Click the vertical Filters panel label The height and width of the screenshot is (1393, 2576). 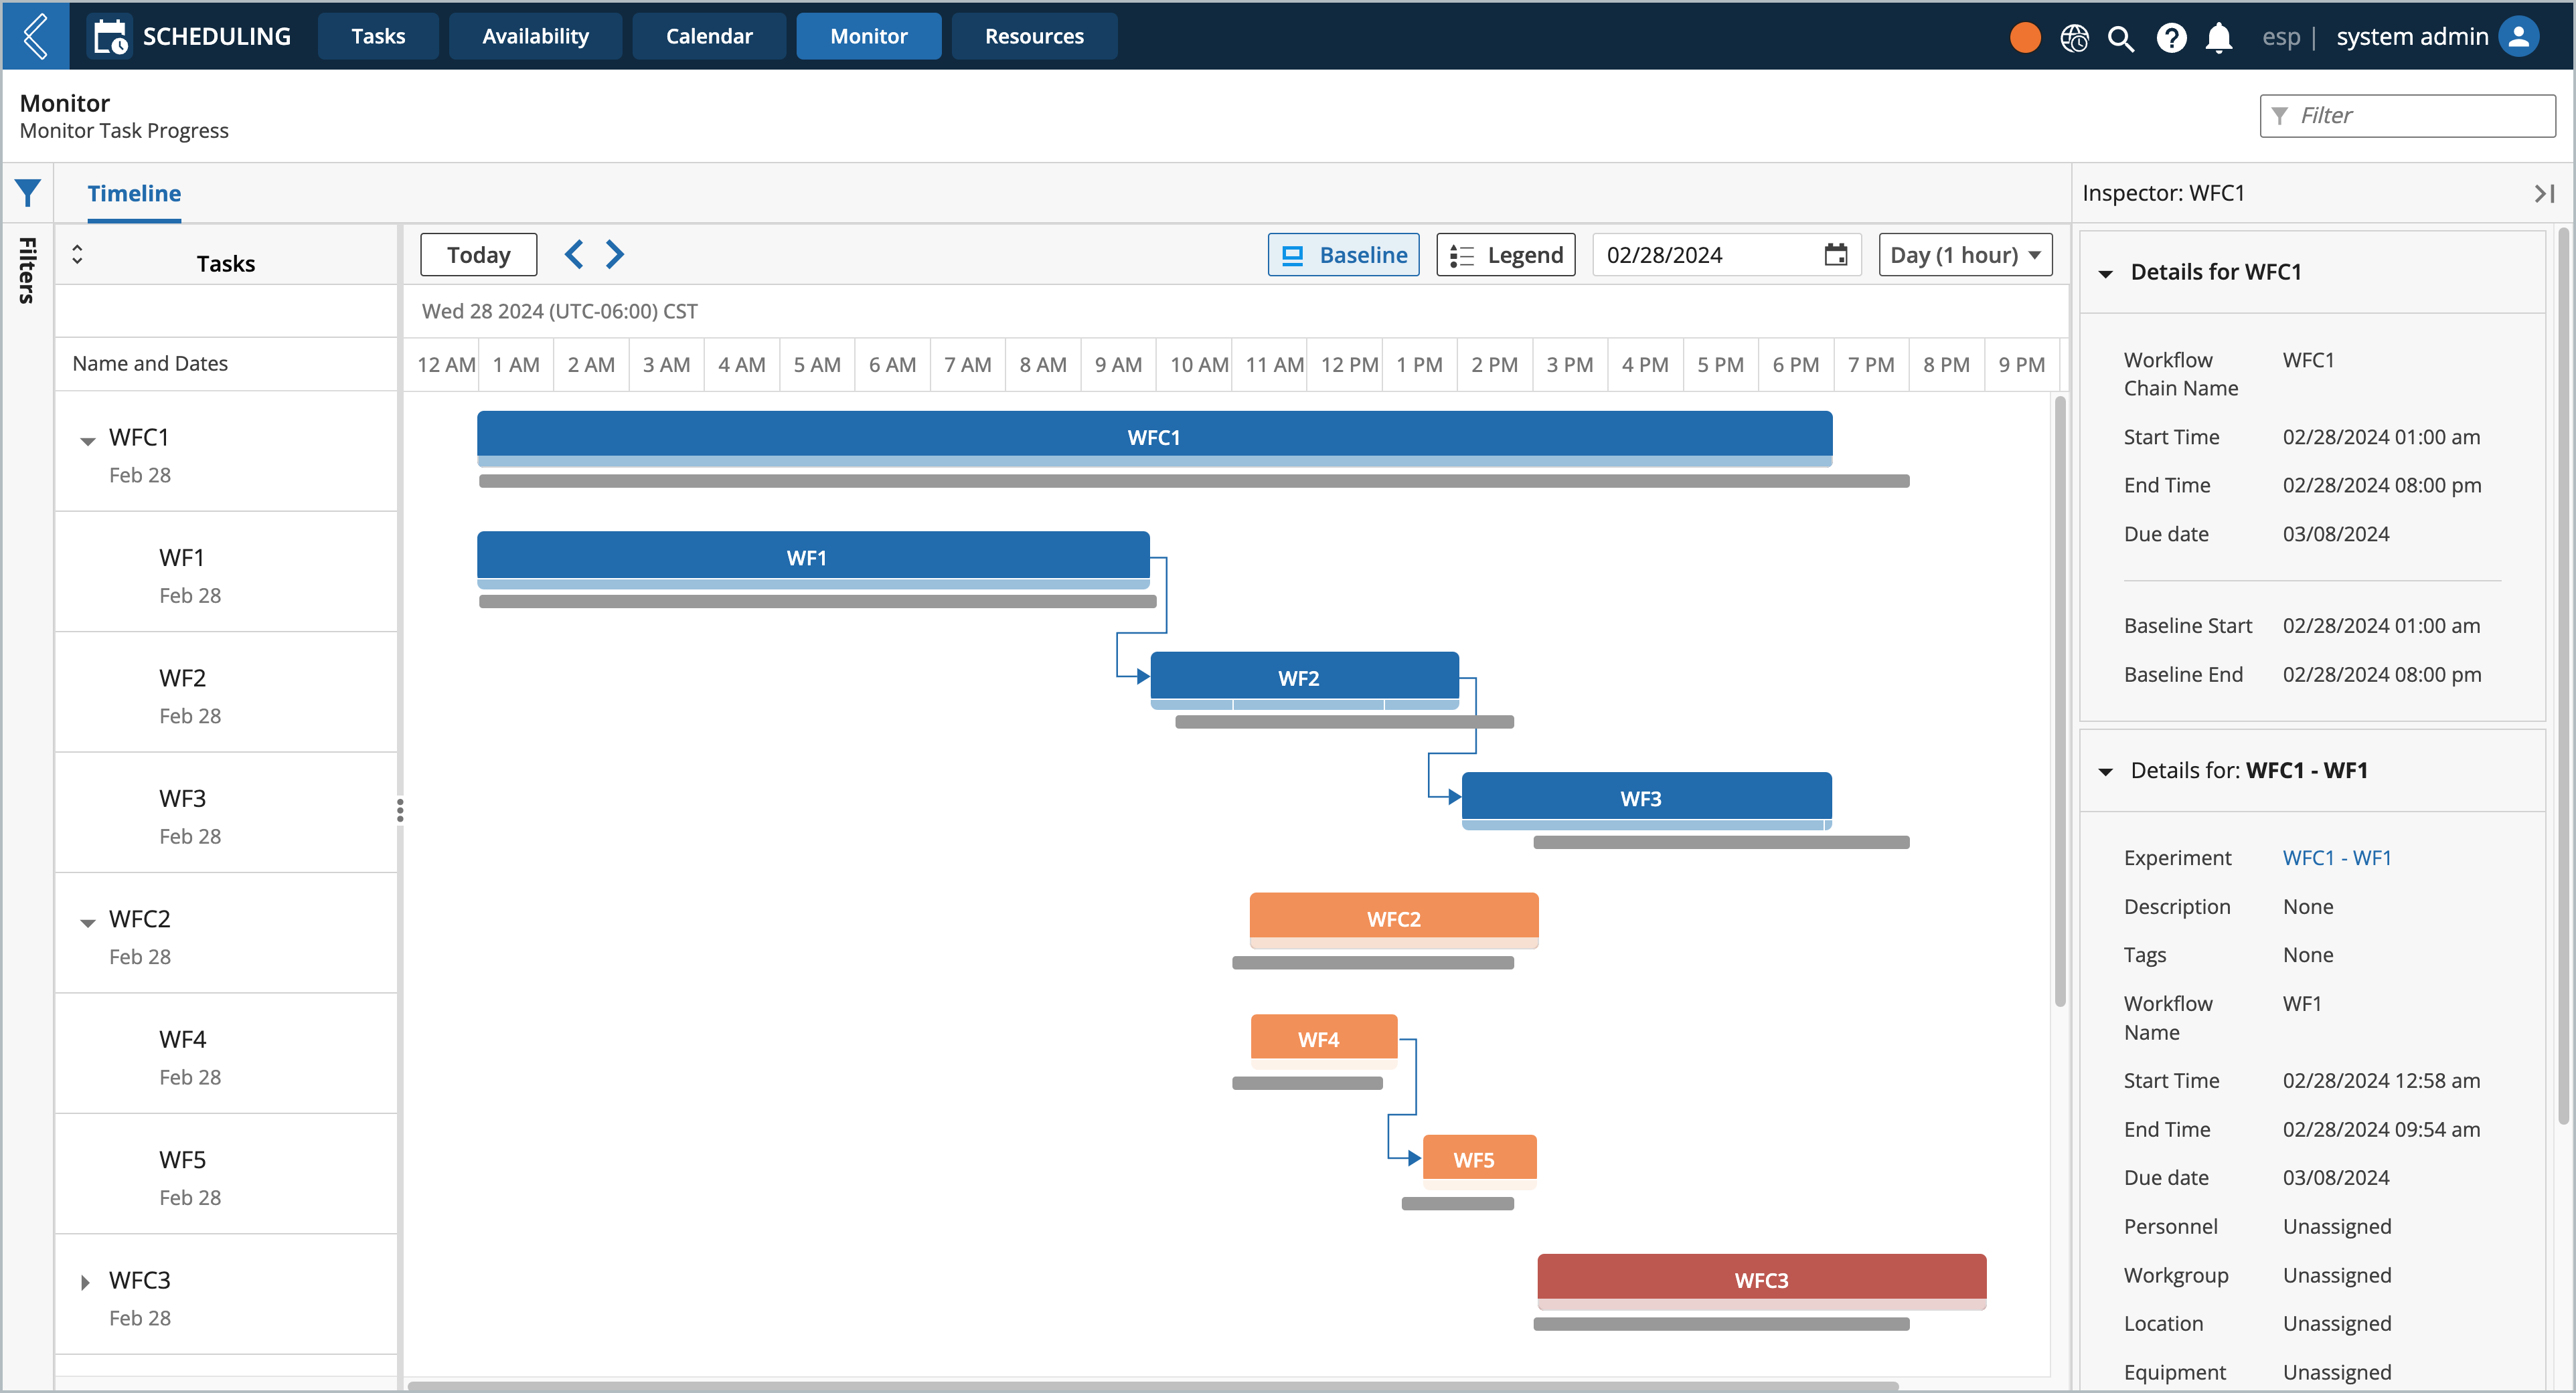click(27, 270)
